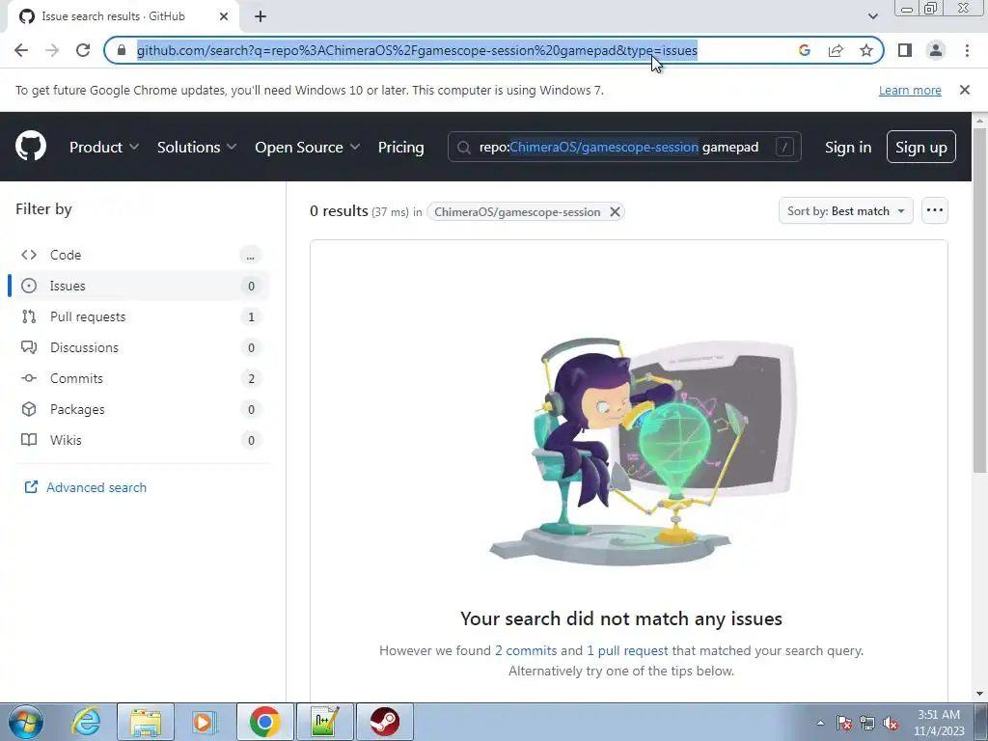Click the GitHub search input field
Screen dimensions: 988x741
(x=624, y=147)
